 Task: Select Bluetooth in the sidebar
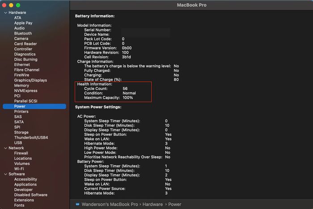click(x=23, y=33)
